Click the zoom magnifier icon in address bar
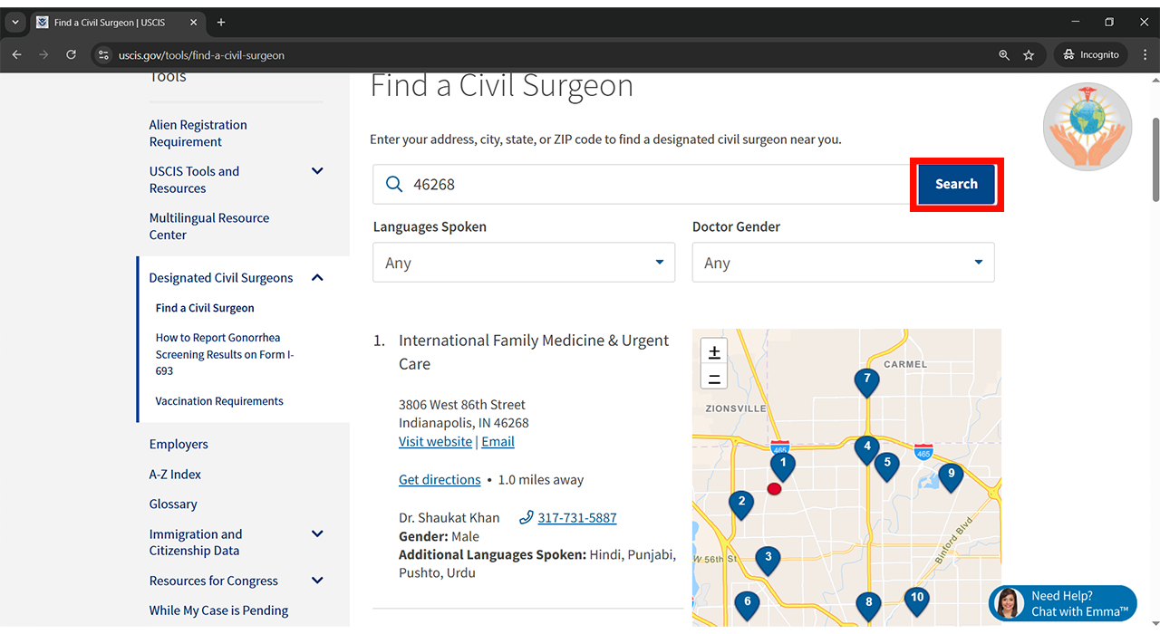Screen dimensions: 1160x634 click(x=1004, y=55)
